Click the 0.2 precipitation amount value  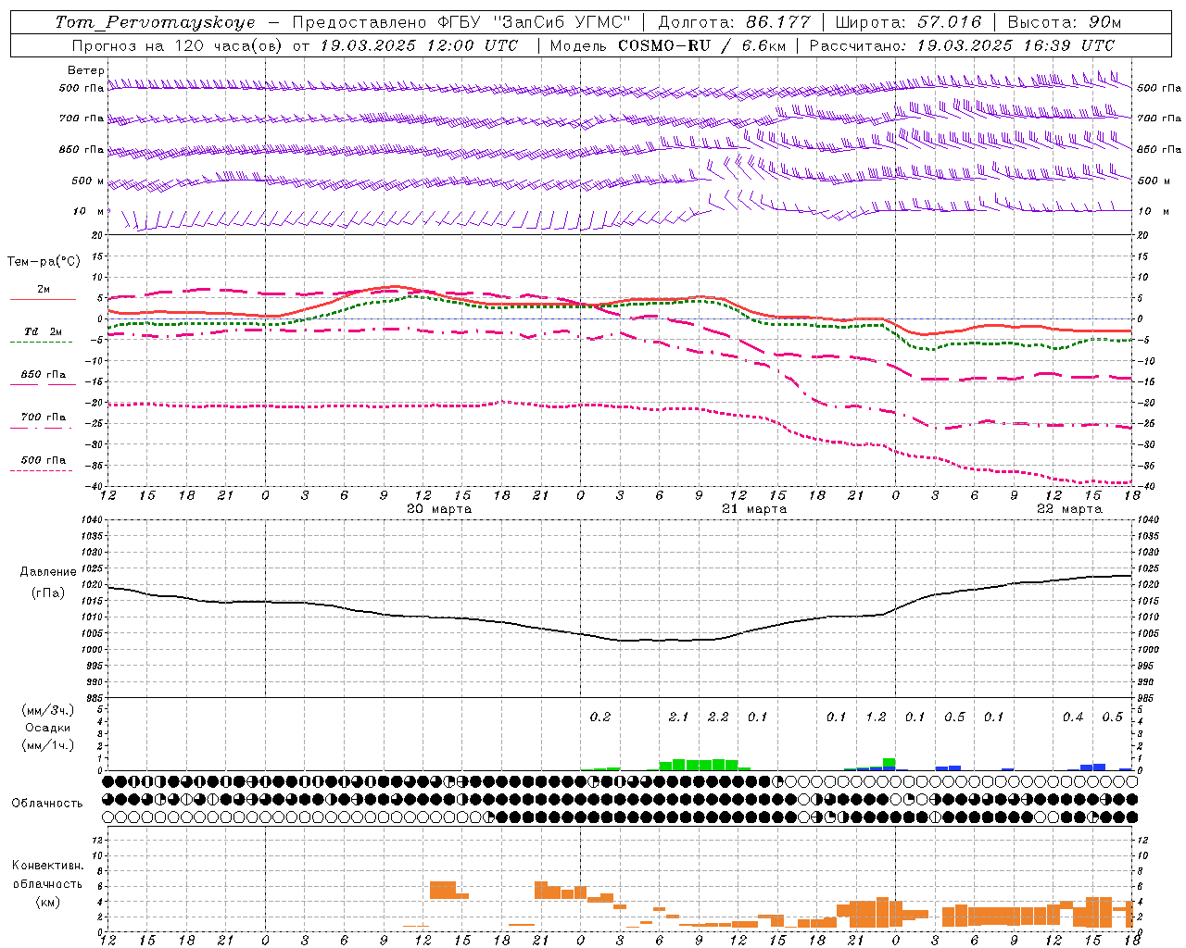(600, 717)
